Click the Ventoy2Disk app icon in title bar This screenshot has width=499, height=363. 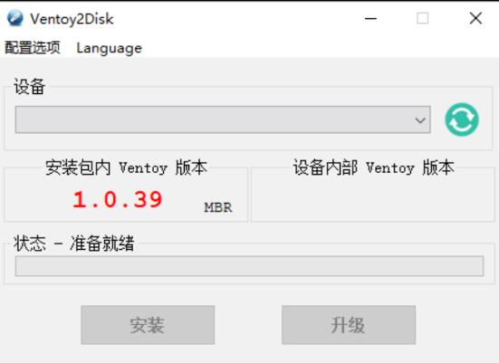(15, 18)
